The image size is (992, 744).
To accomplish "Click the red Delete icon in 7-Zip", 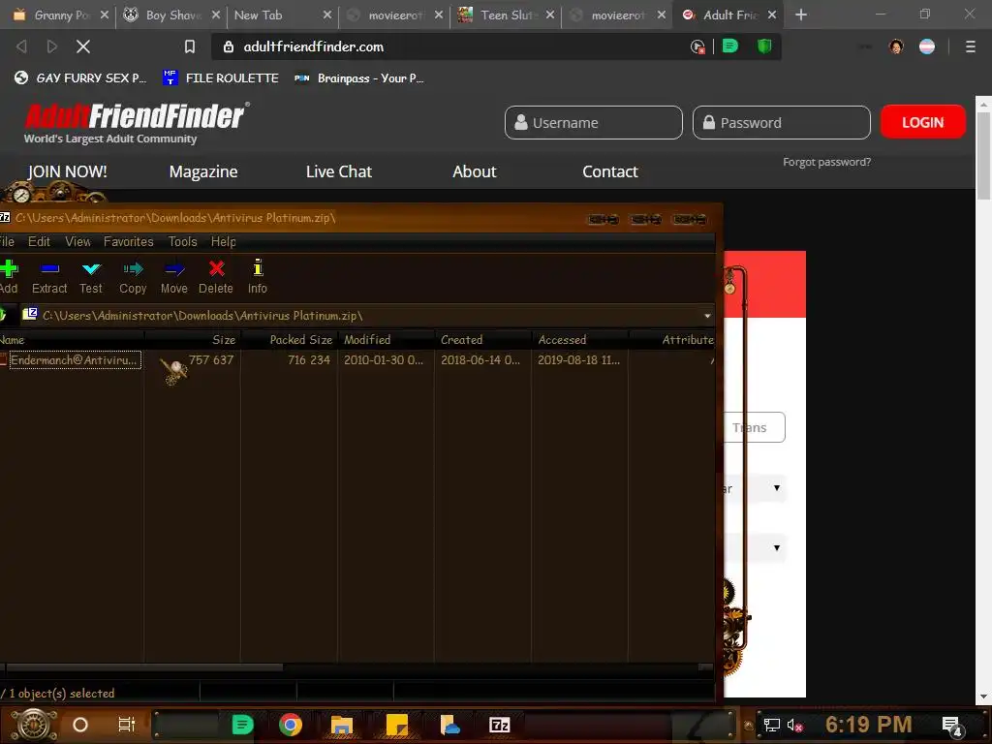I will 216,276.
